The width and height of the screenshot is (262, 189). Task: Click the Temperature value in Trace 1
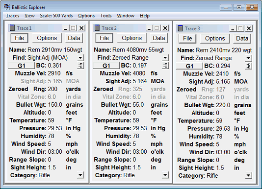click(51, 120)
